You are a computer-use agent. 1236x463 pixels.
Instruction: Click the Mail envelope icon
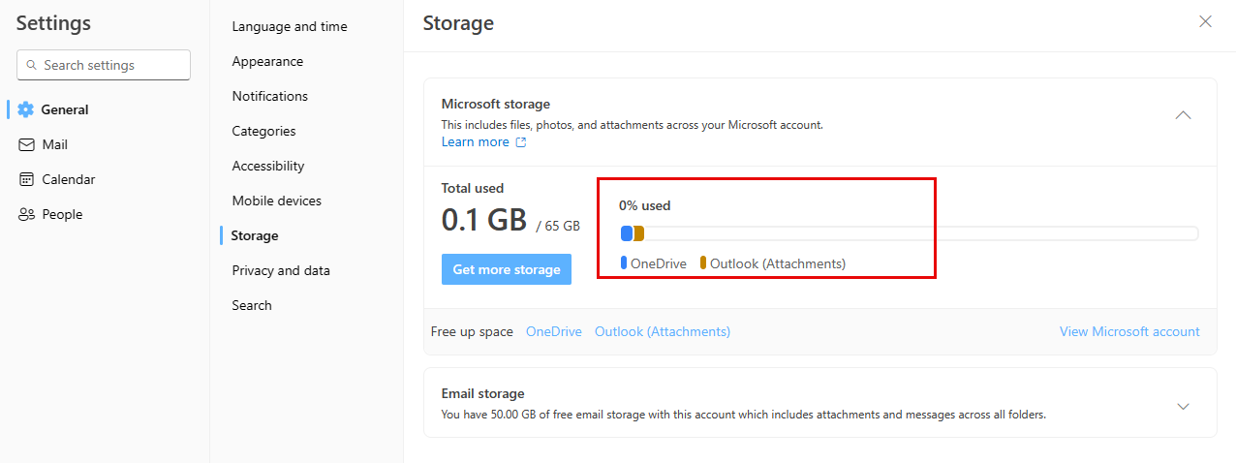click(x=26, y=144)
